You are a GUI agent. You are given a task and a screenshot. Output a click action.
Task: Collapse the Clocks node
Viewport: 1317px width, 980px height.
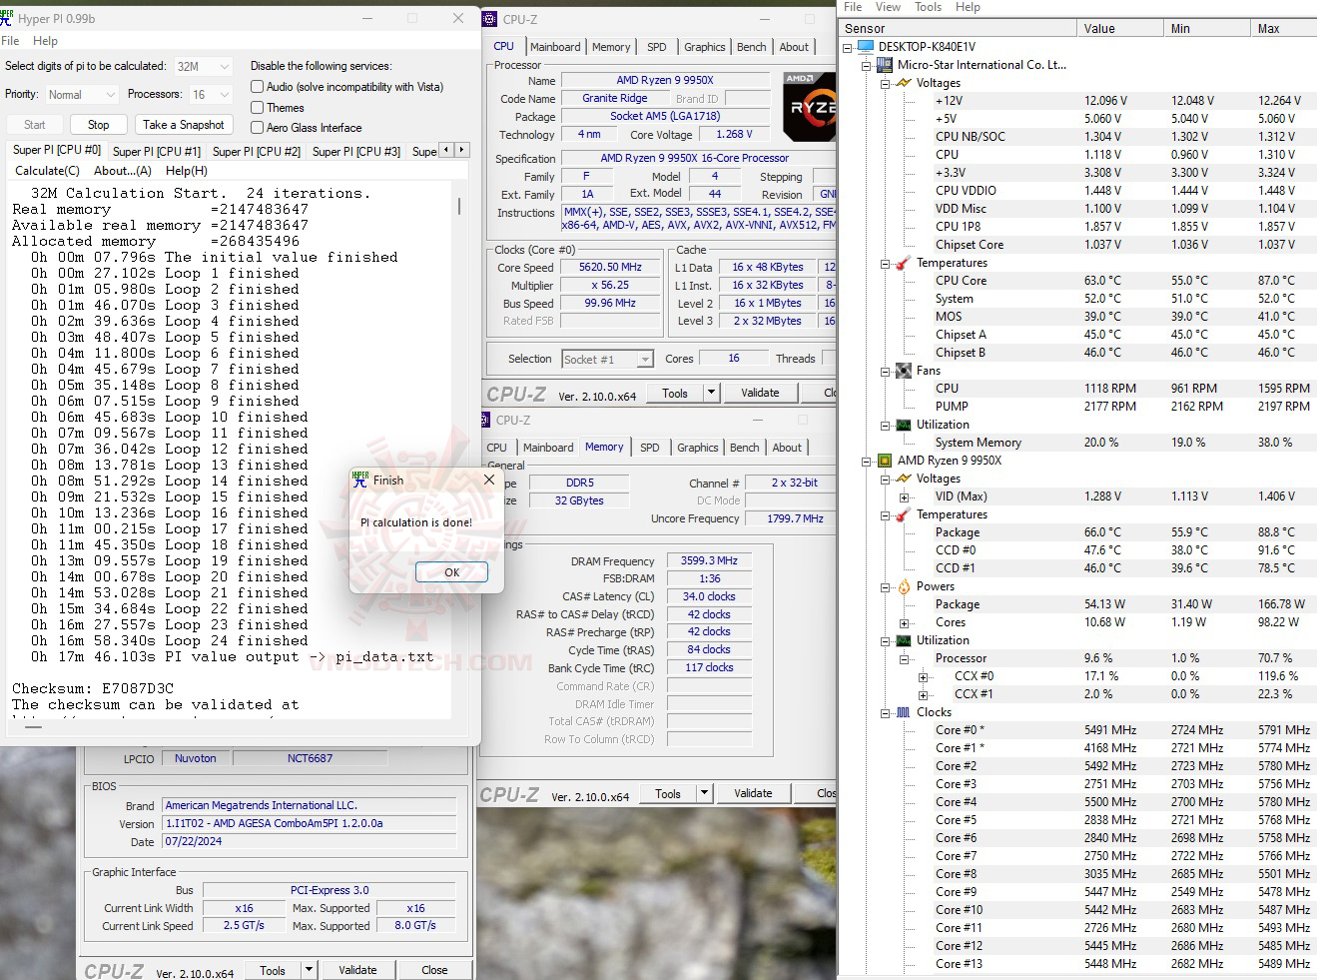(x=886, y=712)
